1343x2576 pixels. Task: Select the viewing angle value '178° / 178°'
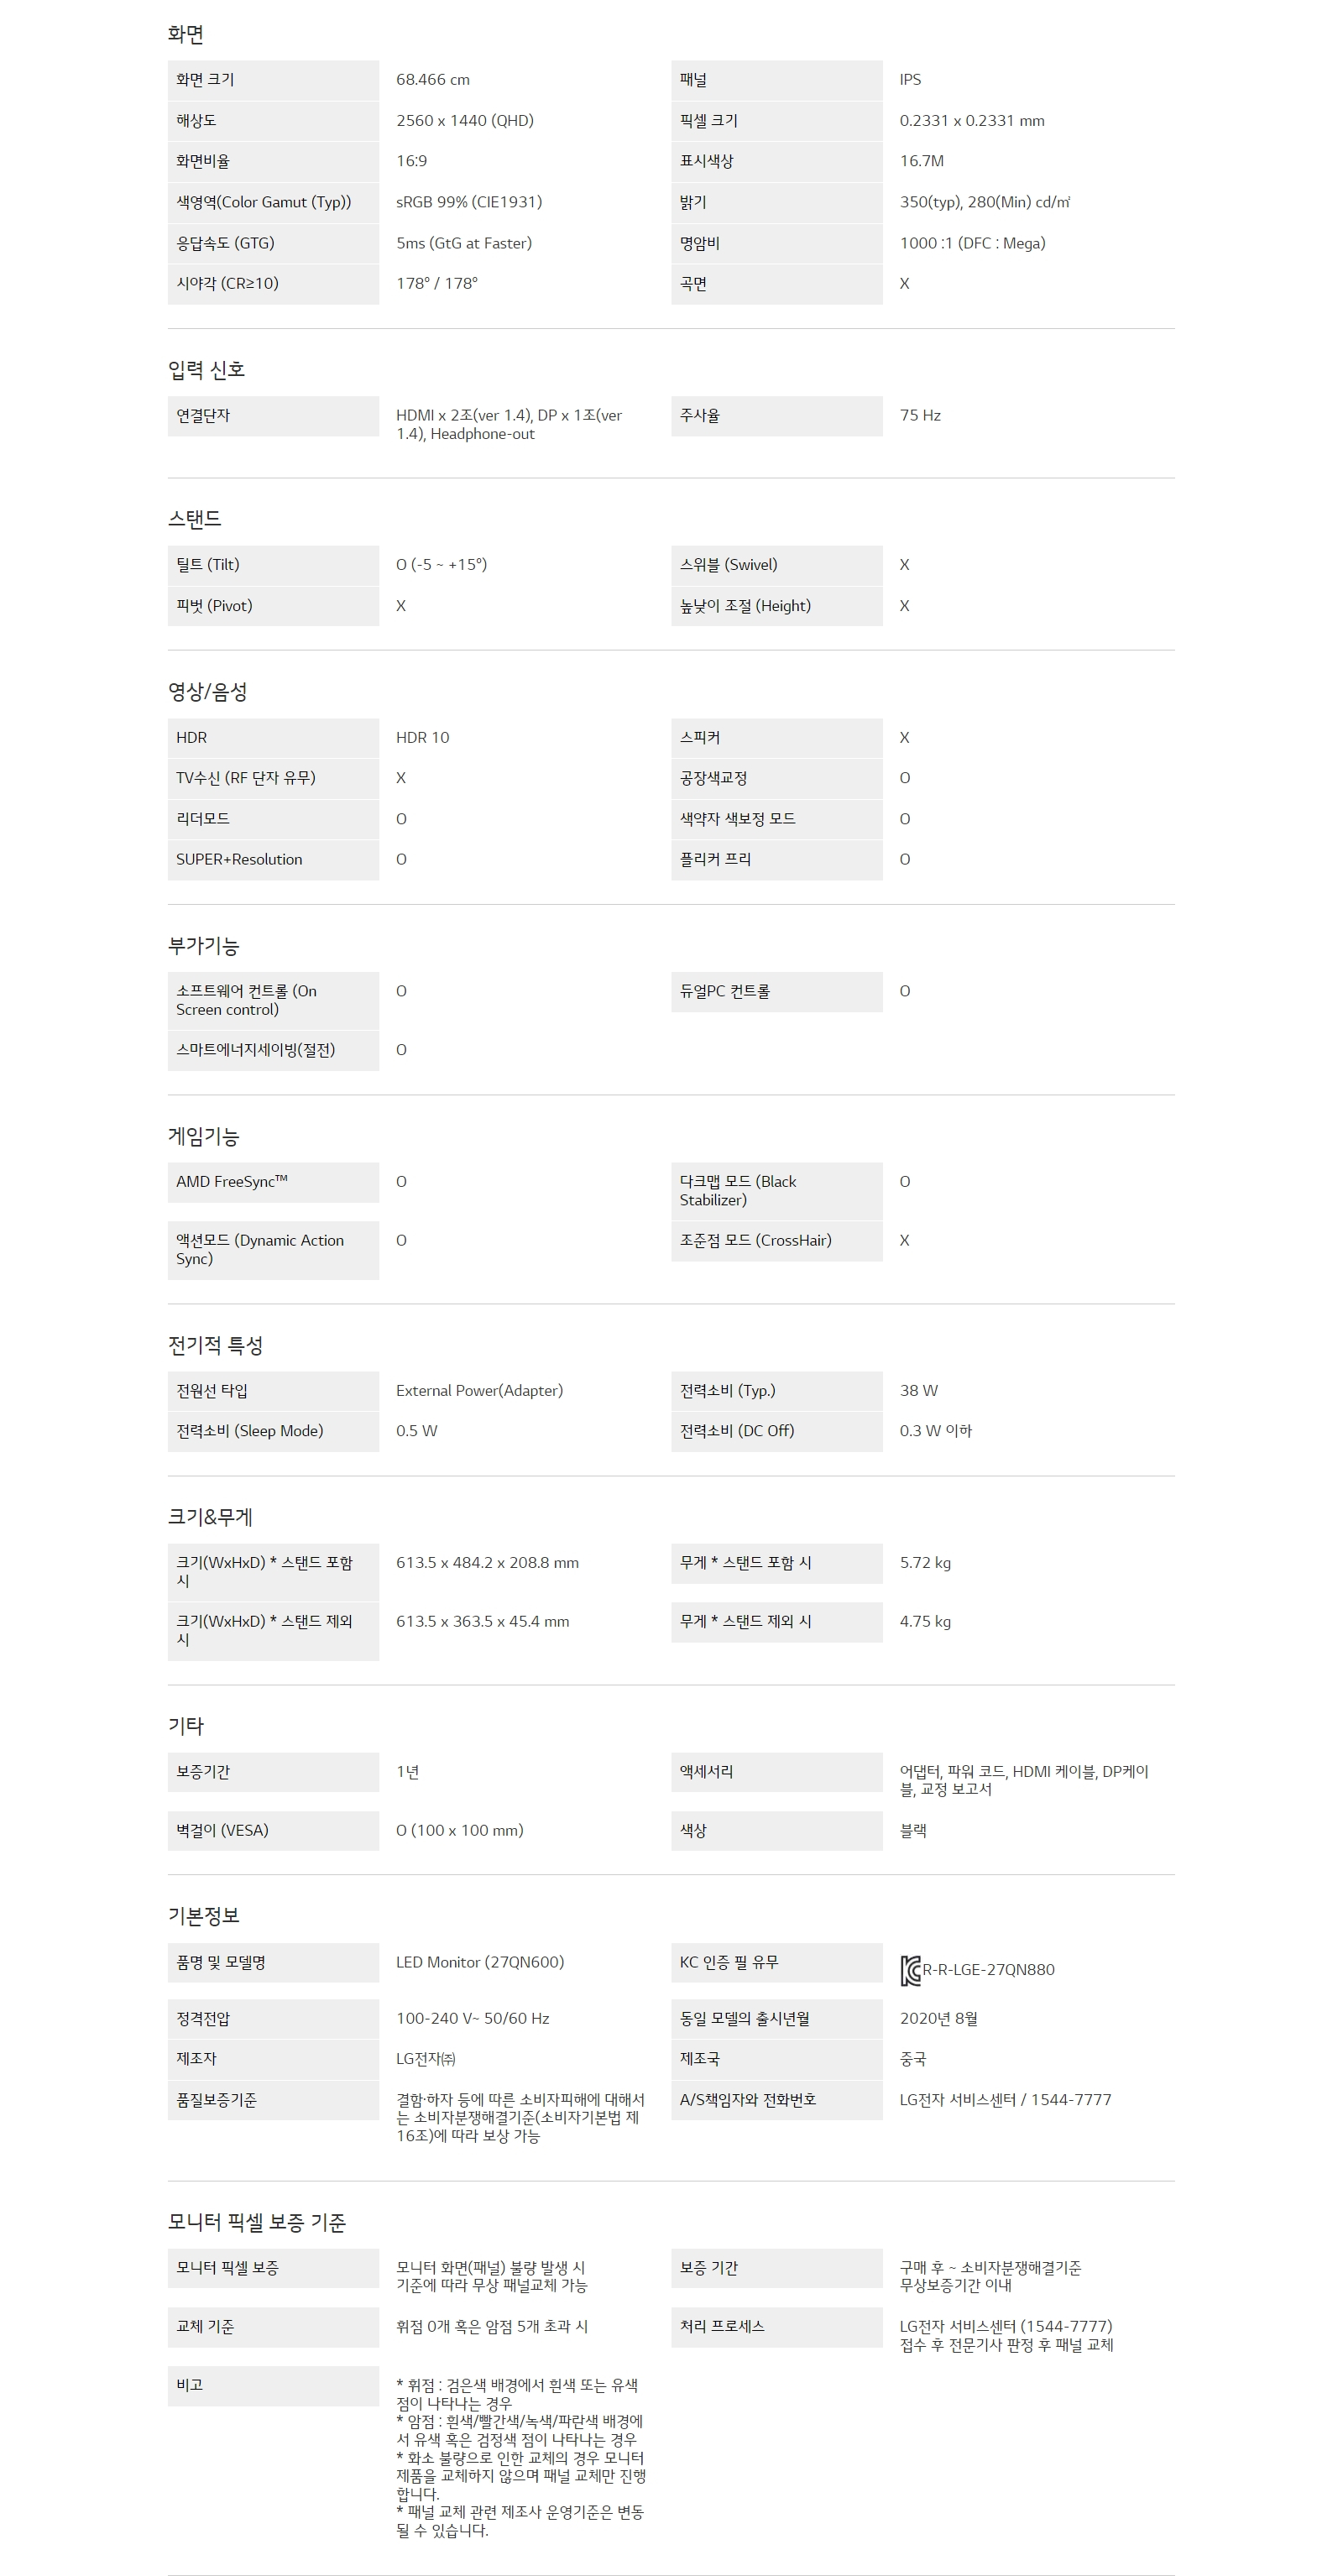437,283
